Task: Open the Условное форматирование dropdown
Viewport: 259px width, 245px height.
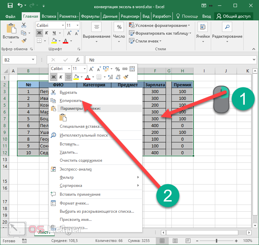Action: [160, 25]
